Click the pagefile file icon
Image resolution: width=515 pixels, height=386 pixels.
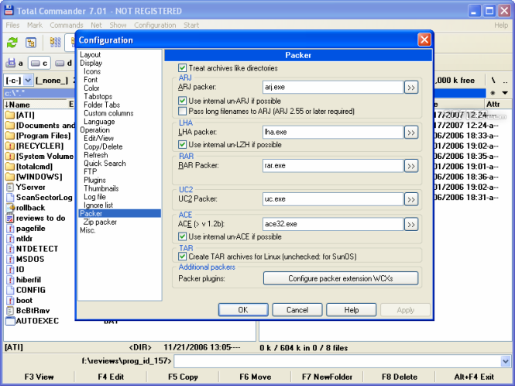pos(10,228)
